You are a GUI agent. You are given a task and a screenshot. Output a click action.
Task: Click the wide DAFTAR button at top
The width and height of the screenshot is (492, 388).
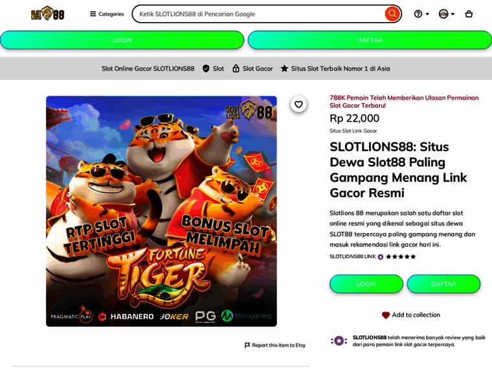[x=370, y=40]
